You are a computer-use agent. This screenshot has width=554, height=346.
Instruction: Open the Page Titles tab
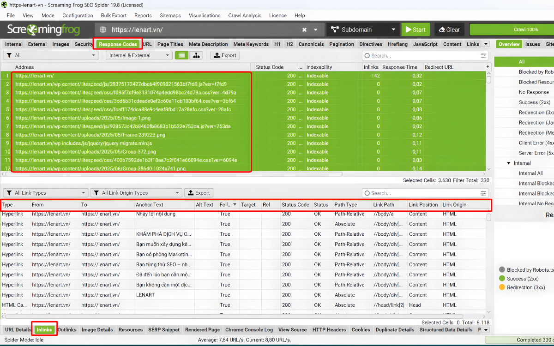(x=170, y=44)
